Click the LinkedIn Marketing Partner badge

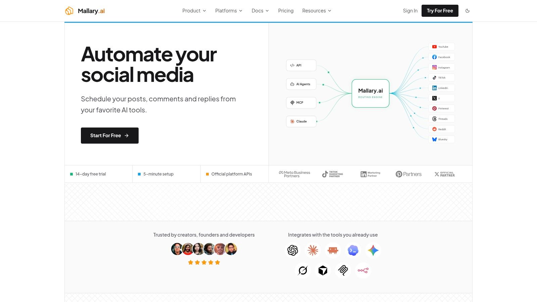(x=370, y=174)
